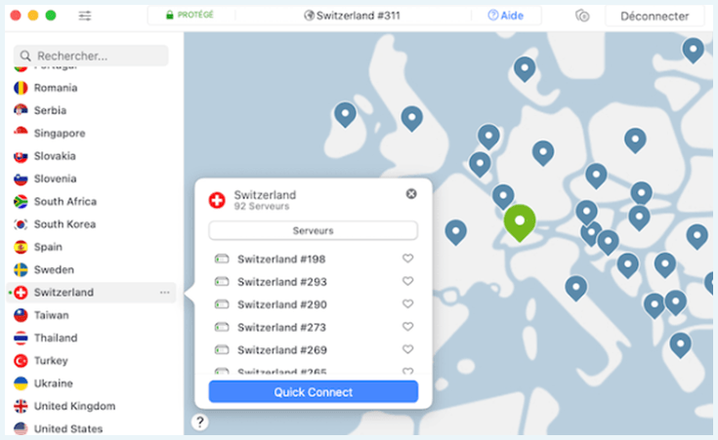Click the Slovenia flag icon in list
718x440 pixels.
(21, 179)
